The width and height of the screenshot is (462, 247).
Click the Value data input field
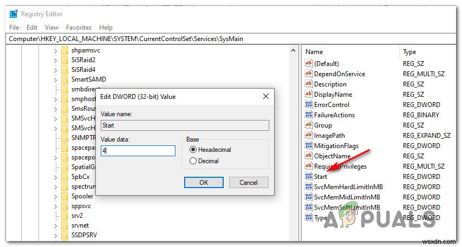pyautogui.click(x=138, y=151)
